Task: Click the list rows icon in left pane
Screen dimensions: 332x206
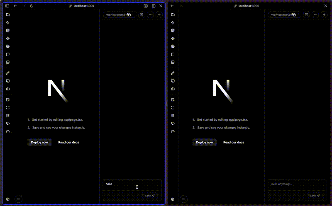Action: (8, 116)
